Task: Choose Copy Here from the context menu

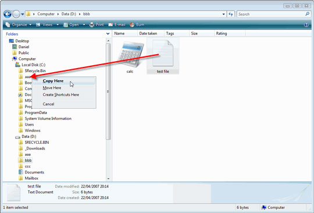Action: pyautogui.click(x=64, y=81)
